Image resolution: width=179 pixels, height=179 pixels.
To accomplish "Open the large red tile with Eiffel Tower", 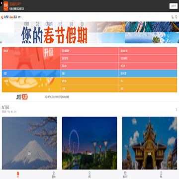I will [31, 58].
